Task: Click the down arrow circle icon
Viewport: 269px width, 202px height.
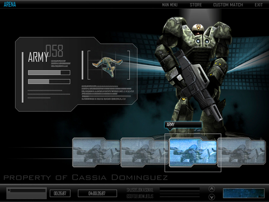Action: click(x=211, y=197)
